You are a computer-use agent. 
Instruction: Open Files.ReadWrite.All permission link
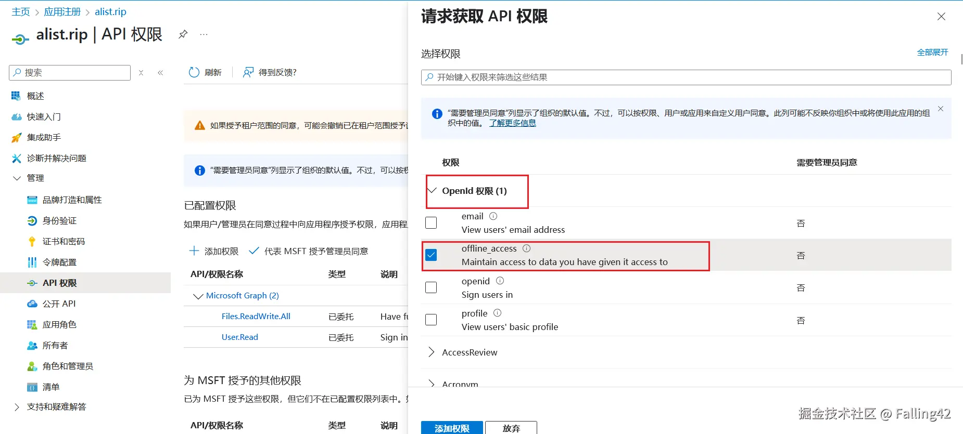point(256,316)
